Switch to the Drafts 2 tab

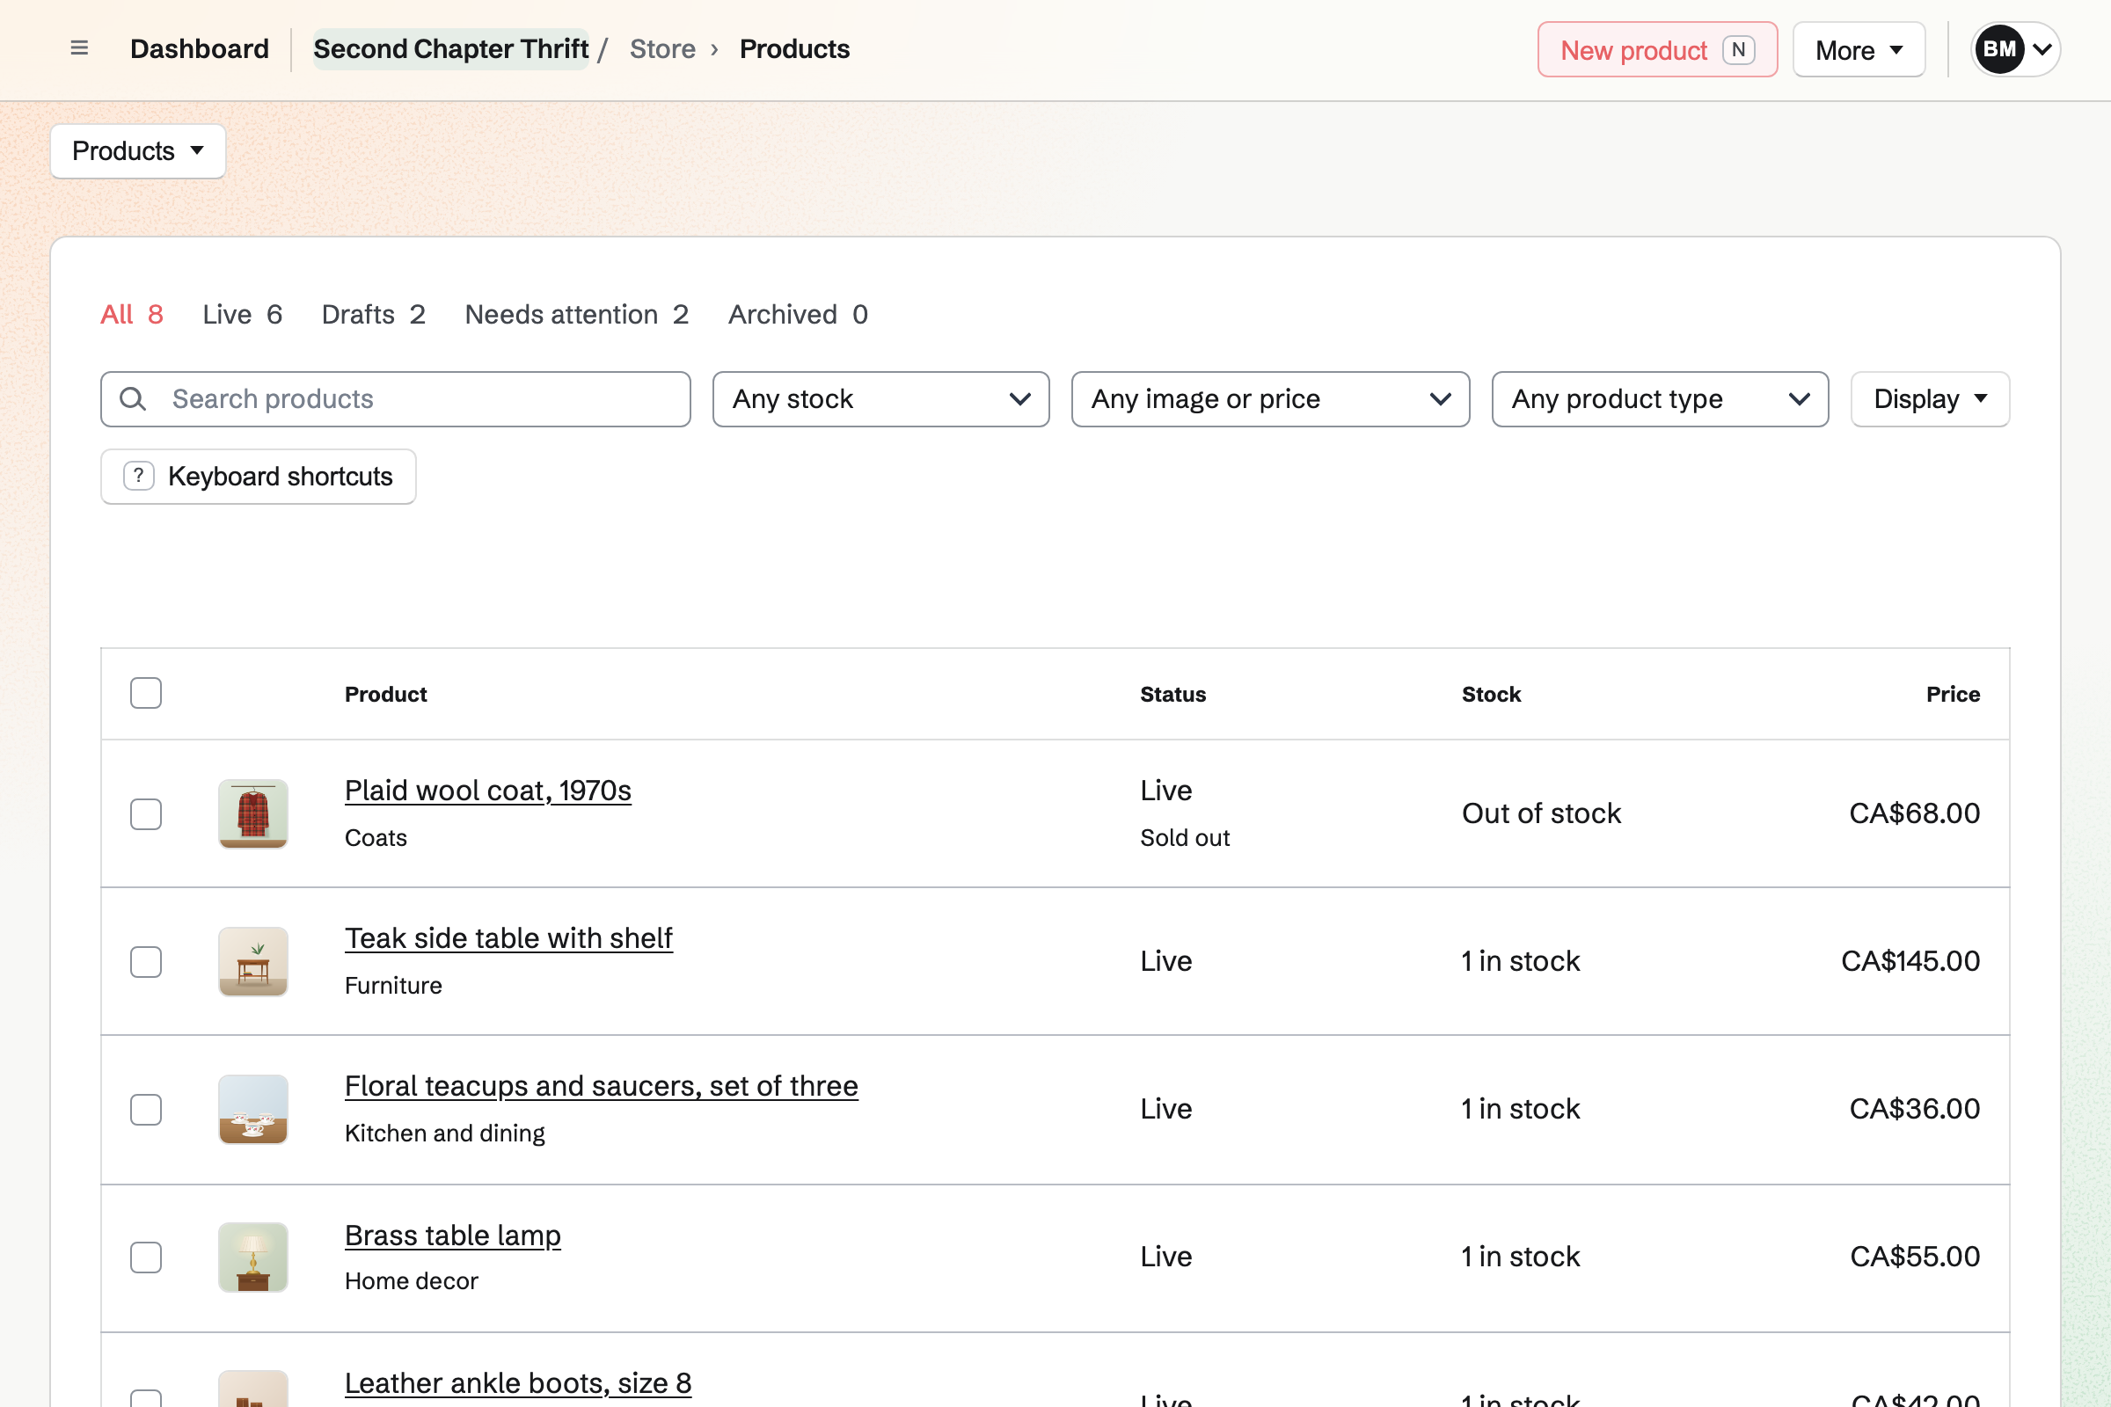click(373, 314)
